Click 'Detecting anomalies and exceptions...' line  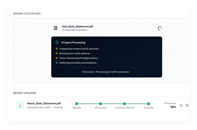point(79,63)
